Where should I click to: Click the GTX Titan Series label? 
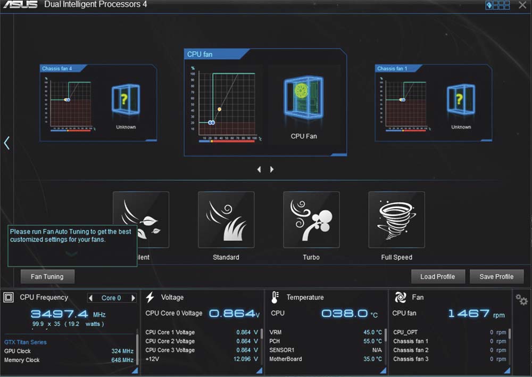pos(26,342)
